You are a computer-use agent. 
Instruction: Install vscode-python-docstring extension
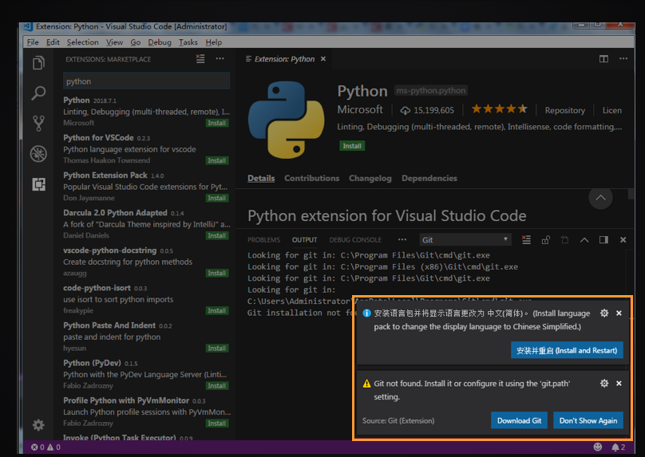pyautogui.click(x=217, y=273)
